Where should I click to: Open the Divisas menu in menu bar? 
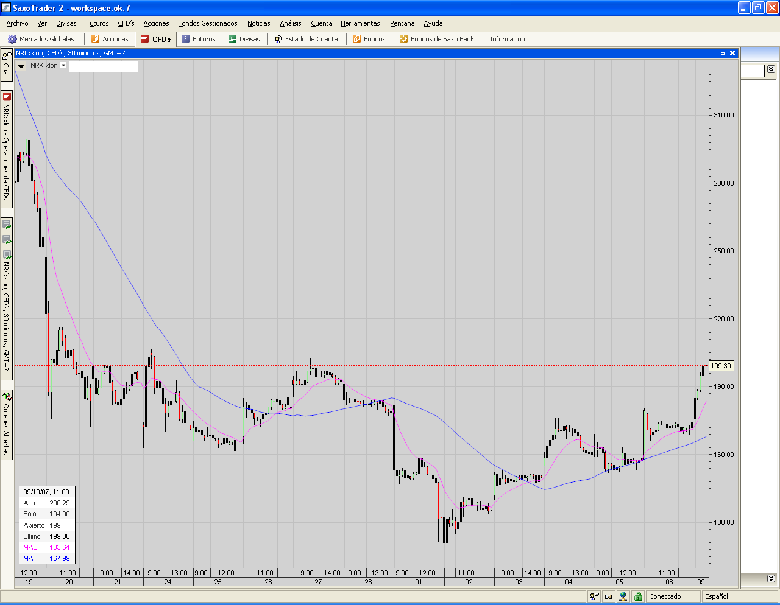(66, 23)
